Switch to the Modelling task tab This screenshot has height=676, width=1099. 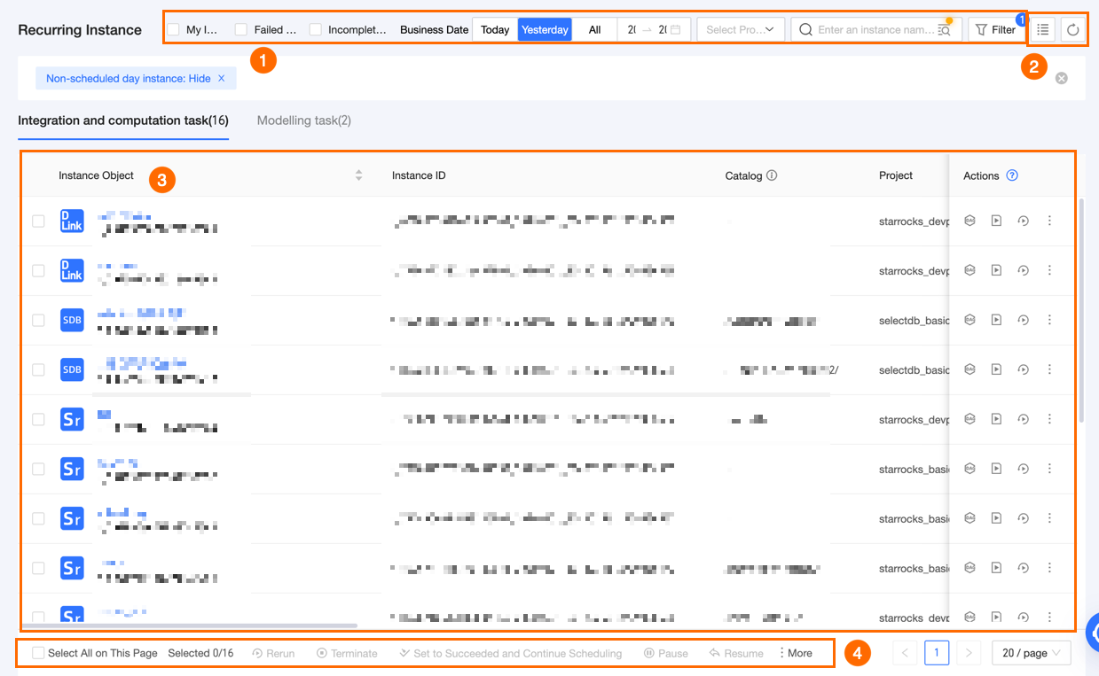tap(304, 120)
